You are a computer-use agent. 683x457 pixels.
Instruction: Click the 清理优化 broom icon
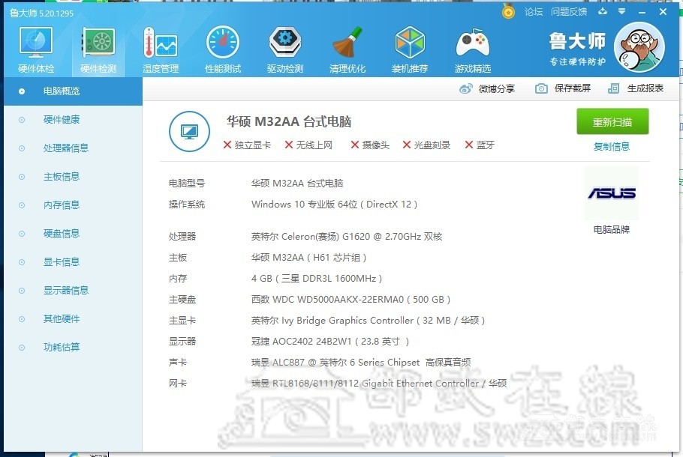click(347, 45)
